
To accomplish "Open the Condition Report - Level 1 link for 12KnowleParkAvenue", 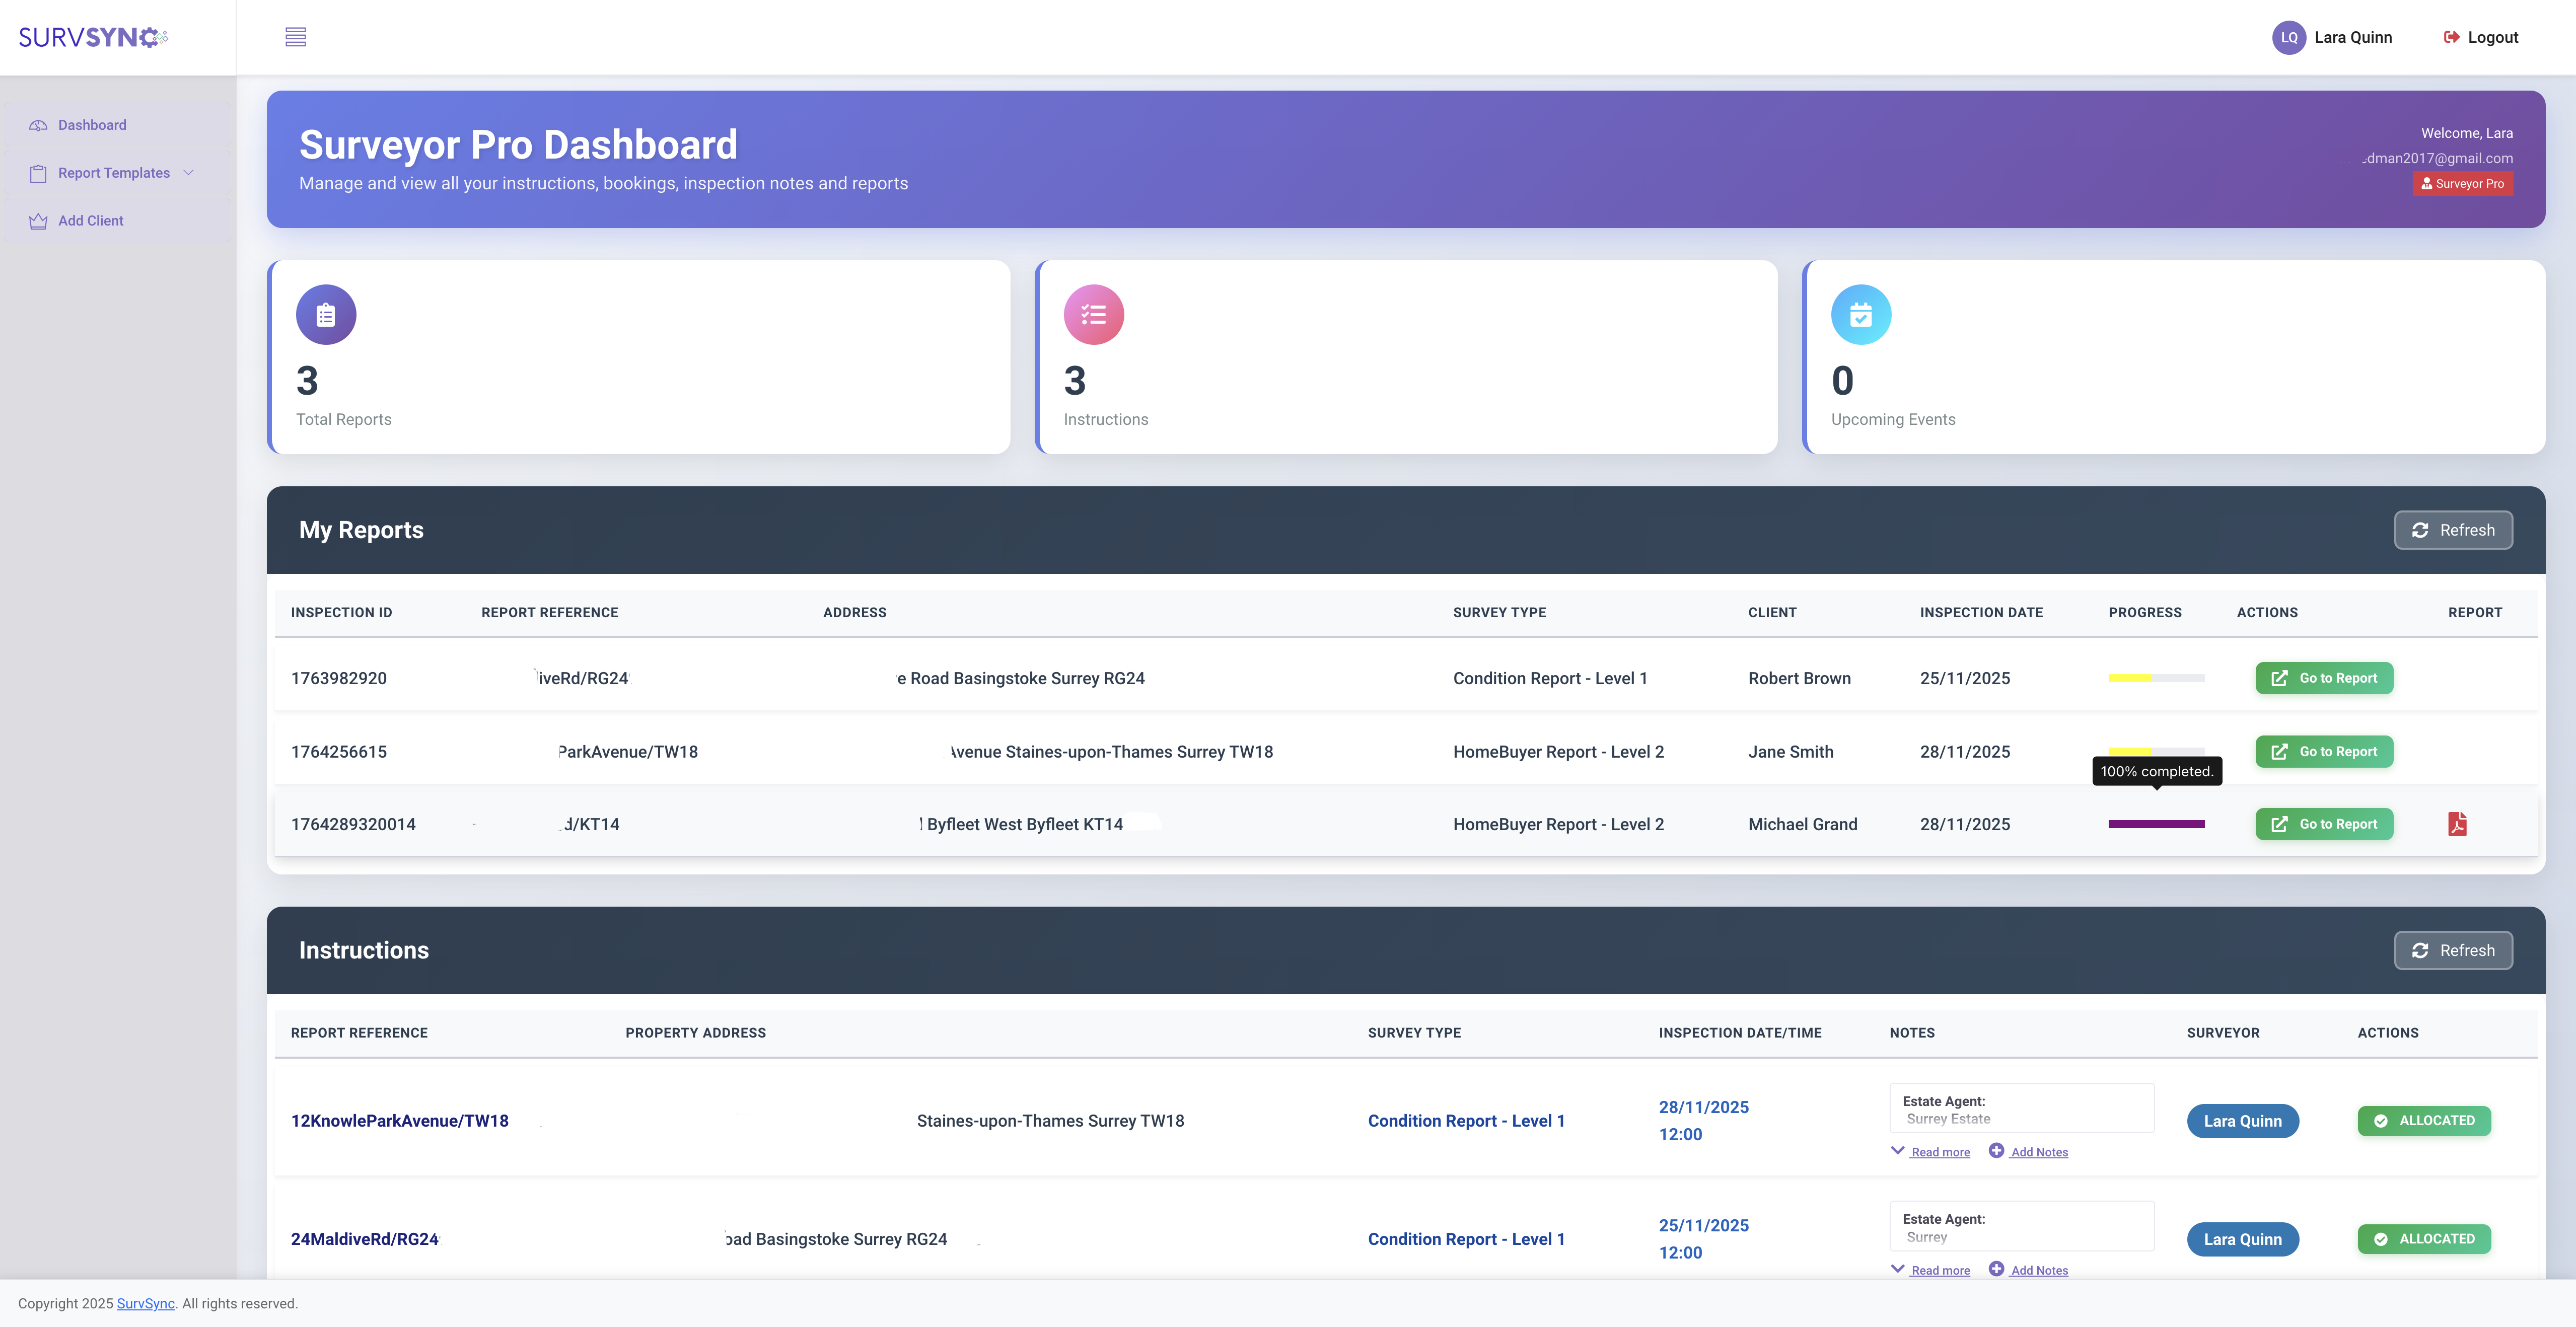I will (1466, 1121).
